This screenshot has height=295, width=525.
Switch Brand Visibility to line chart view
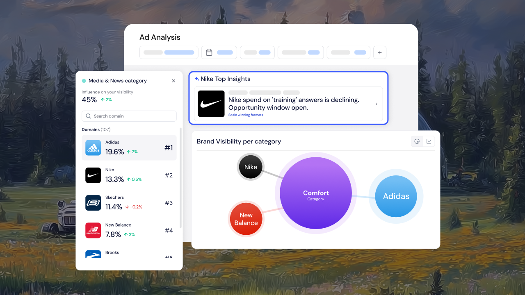429,141
